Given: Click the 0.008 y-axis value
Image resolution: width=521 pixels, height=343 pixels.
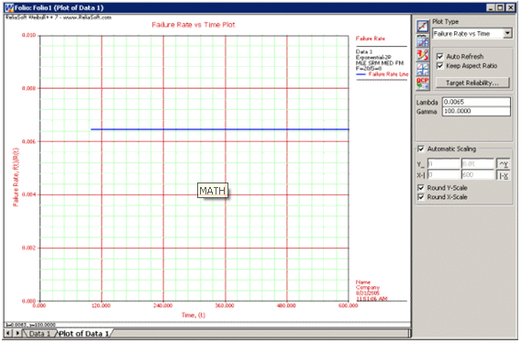Looking at the screenshot, I should [29, 88].
